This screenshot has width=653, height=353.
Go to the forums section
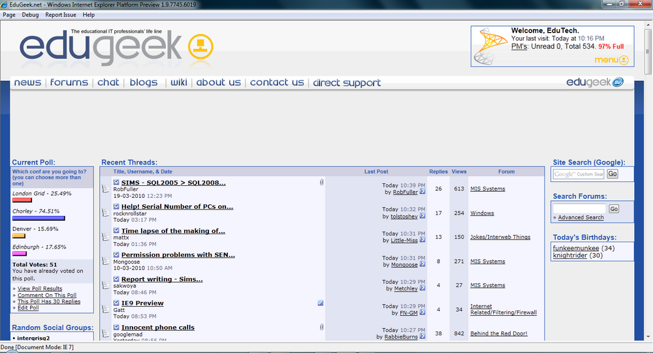(69, 82)
